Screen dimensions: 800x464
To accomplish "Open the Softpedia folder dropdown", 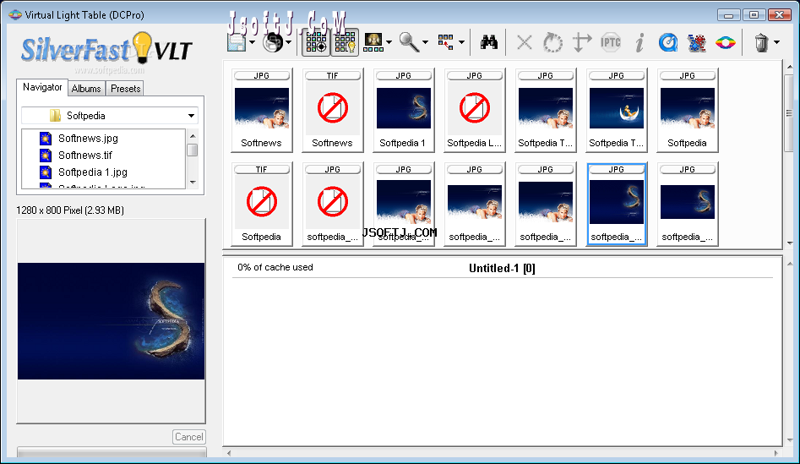I will (x=110, y=116).
